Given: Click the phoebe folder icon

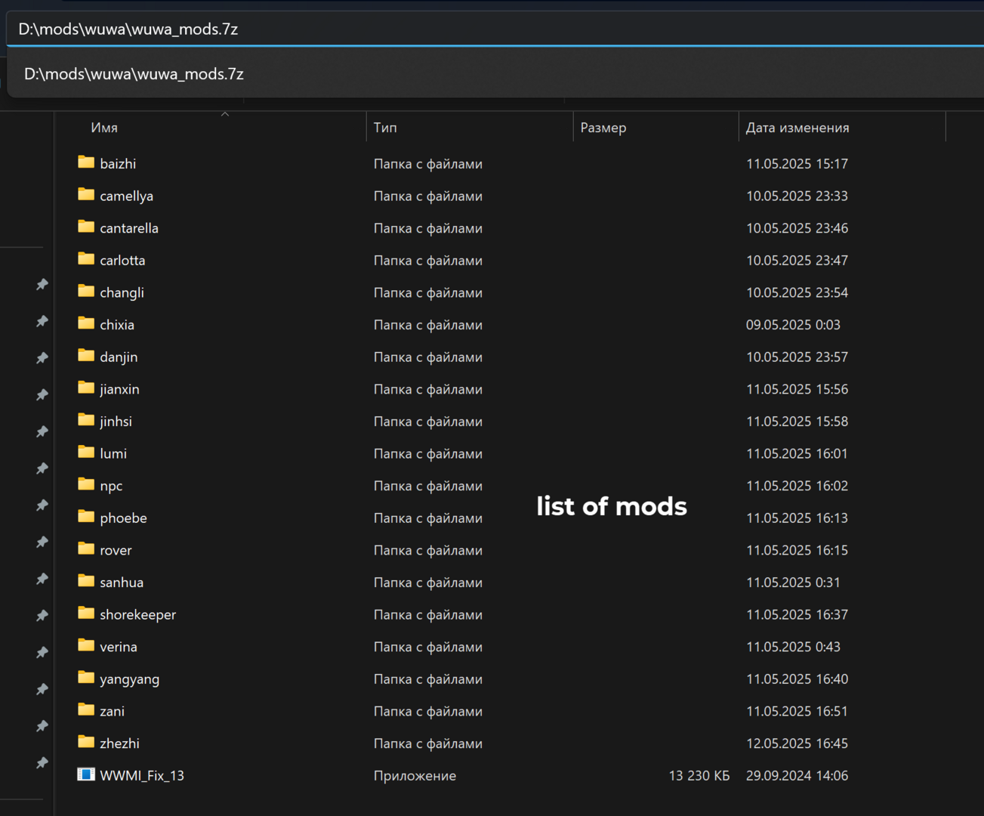Looking at the screenshot, I should 86,517.
